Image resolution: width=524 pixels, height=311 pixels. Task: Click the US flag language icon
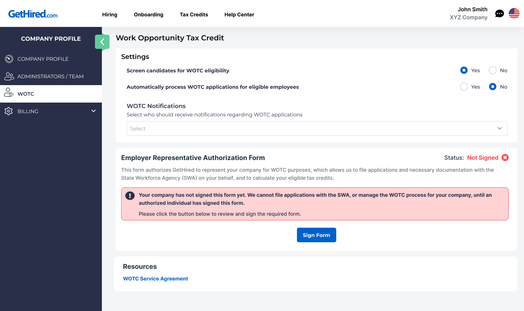(x=514, y=13)
